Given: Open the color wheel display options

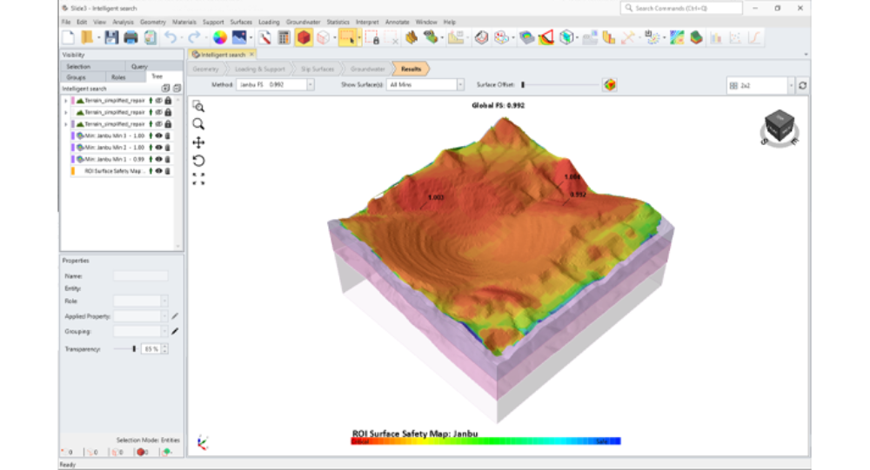Looking at the screenshot, I should (x=219, y=37).
